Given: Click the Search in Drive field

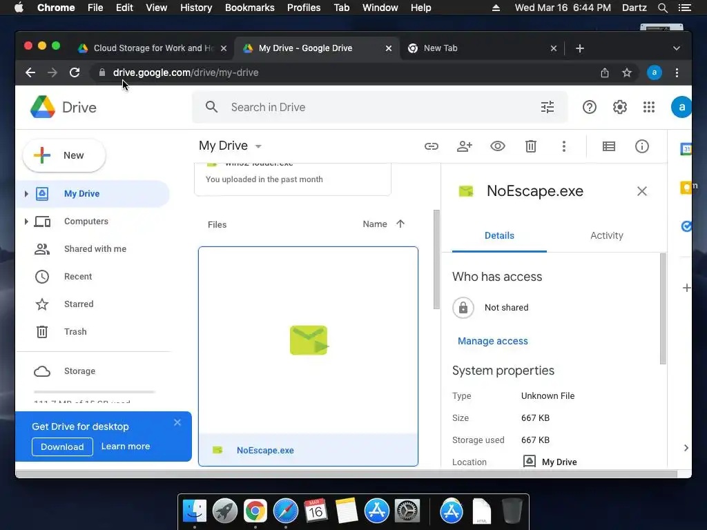Looking at the screenshot, I should [380, 107].
